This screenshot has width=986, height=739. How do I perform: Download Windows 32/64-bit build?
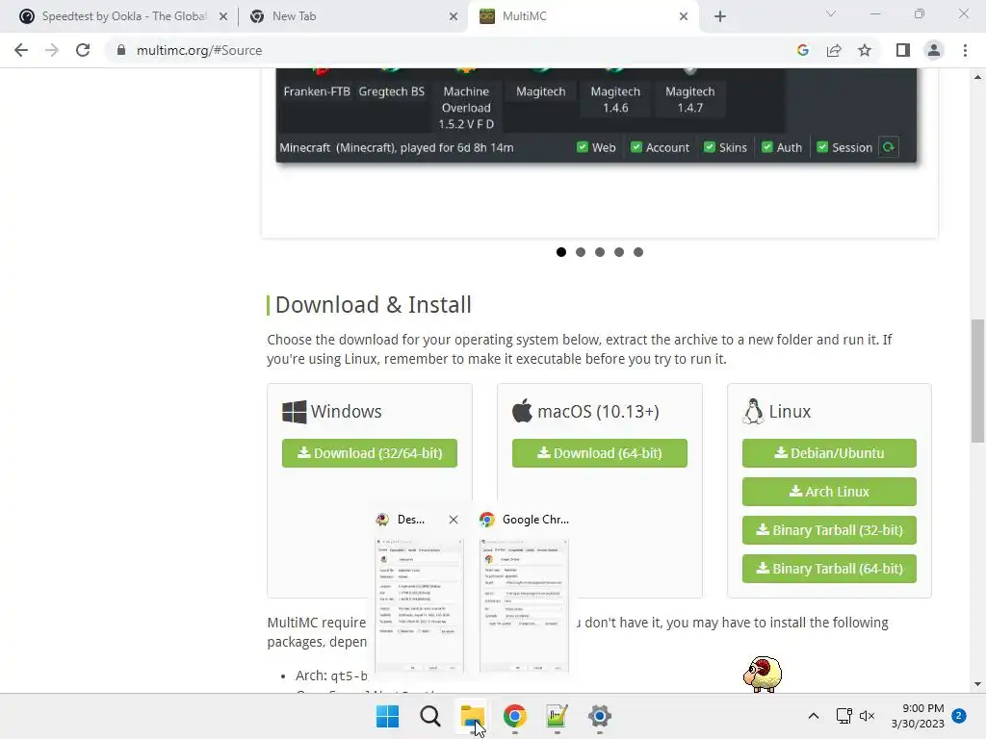370,453
